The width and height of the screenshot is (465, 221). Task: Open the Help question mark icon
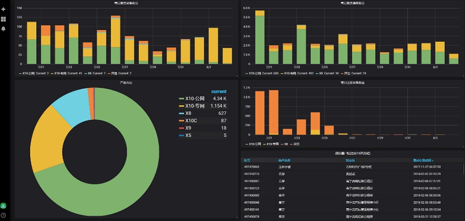point(4,215)
